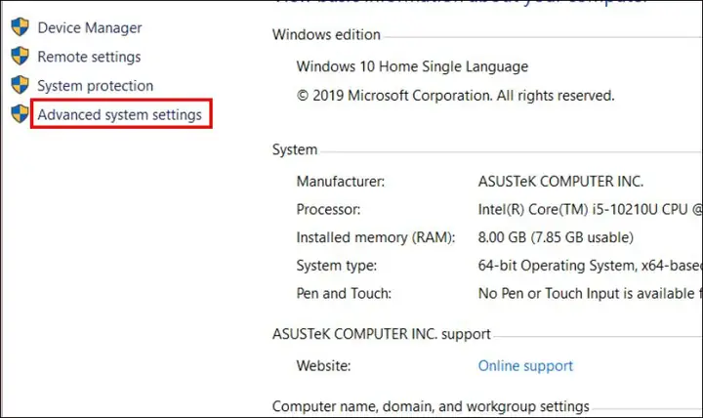Viewport: 703px width, 418px height.
Task: Open Advanced system settings
Action: click(x=120, y=115)
